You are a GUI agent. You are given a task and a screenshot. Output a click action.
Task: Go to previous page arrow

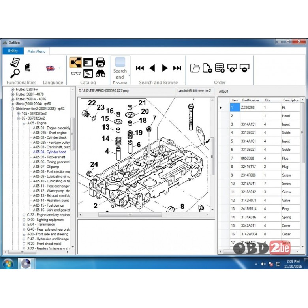[152, 68]
